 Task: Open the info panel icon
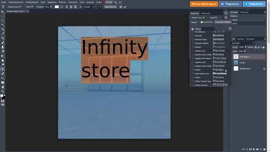(x=226, y=13)
